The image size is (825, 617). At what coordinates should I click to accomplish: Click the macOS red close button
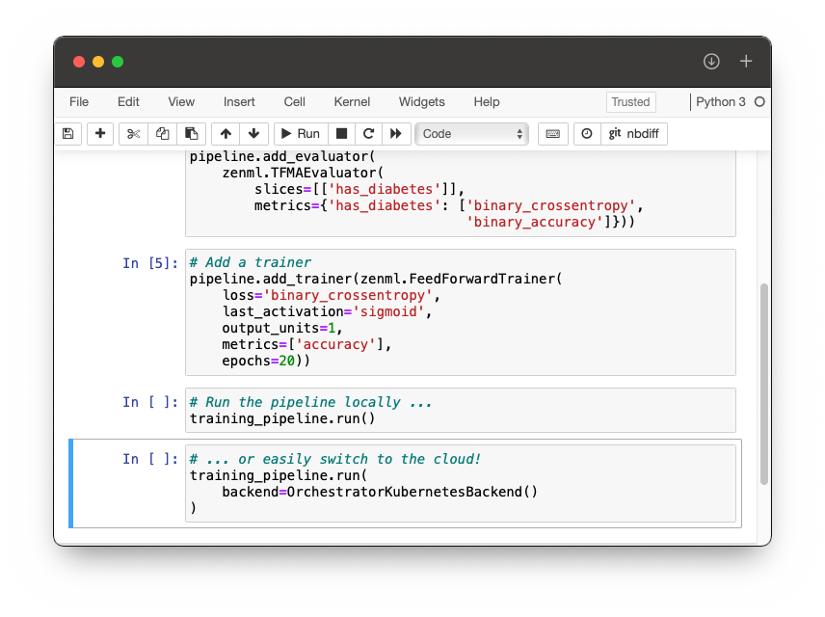coord(79,62)
